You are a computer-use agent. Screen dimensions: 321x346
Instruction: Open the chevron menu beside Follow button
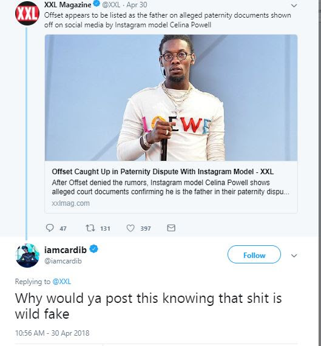click(294, 256)
